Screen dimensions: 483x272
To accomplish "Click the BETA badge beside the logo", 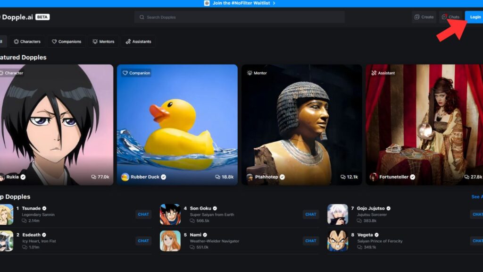I will pyautogui.click(x=42, y=17).
